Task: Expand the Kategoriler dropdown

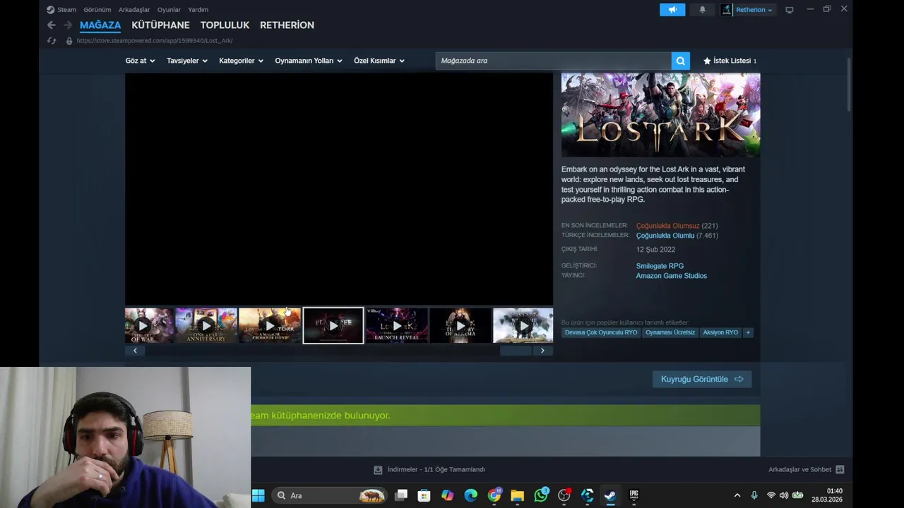Action: point(241,61)
